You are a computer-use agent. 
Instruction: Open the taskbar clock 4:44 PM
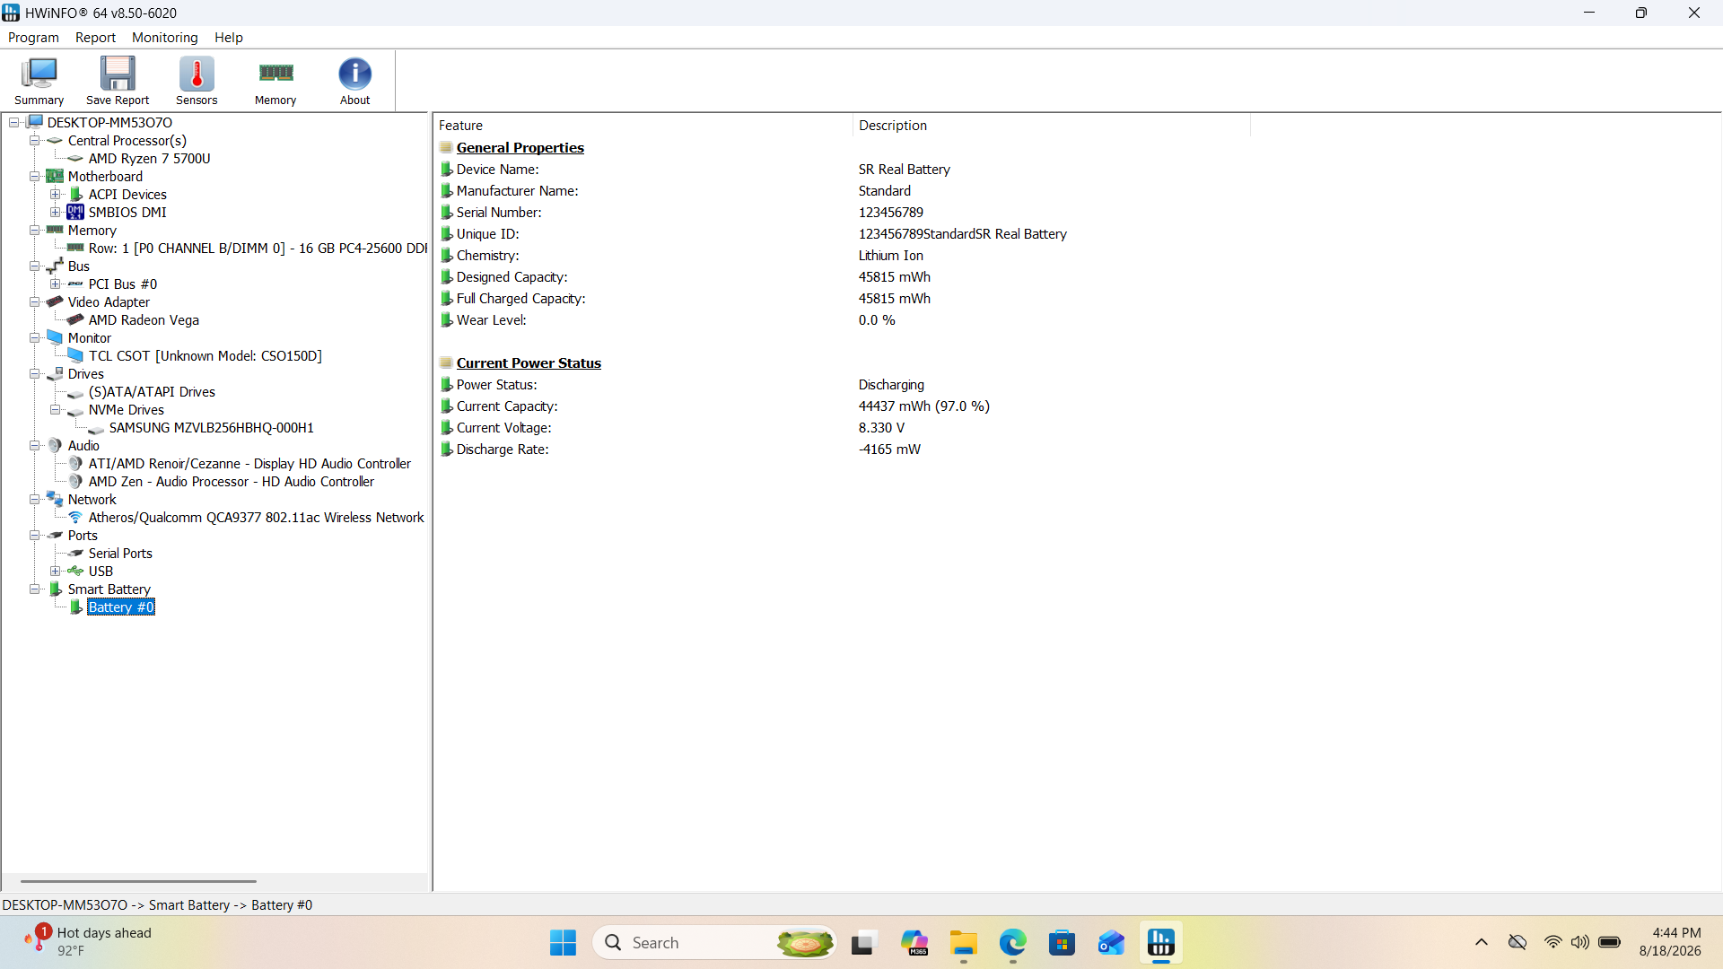tap(1669, 942)
